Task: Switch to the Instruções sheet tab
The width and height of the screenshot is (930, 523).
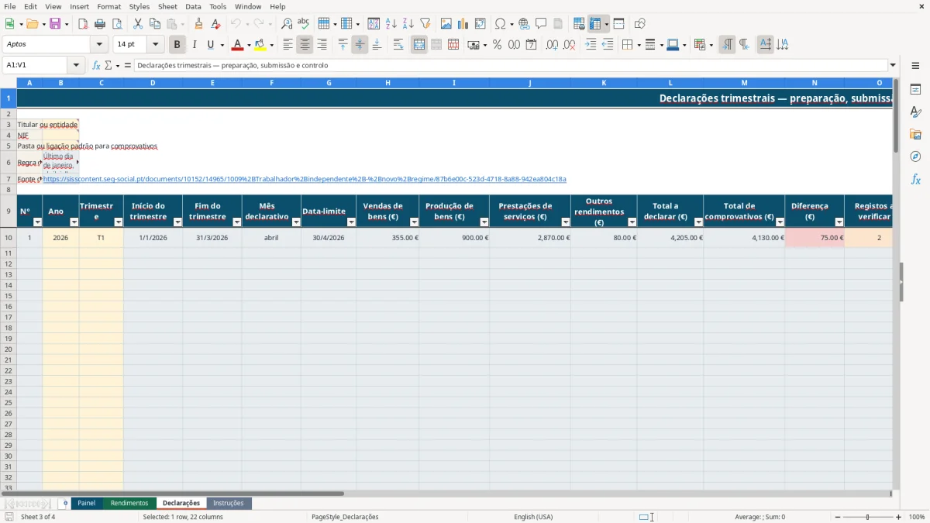Action: [x=229, y=503]
